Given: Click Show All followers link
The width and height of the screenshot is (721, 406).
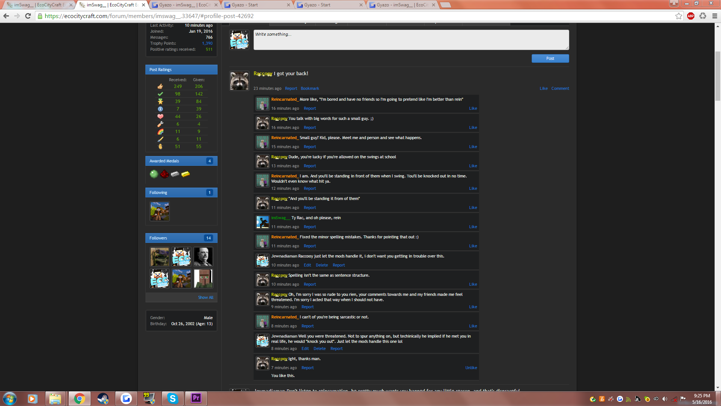Looking at the screenshot, I should (x=206, y=297).
